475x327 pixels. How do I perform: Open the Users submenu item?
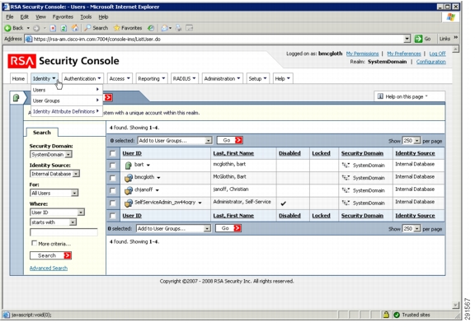[66, 90]
